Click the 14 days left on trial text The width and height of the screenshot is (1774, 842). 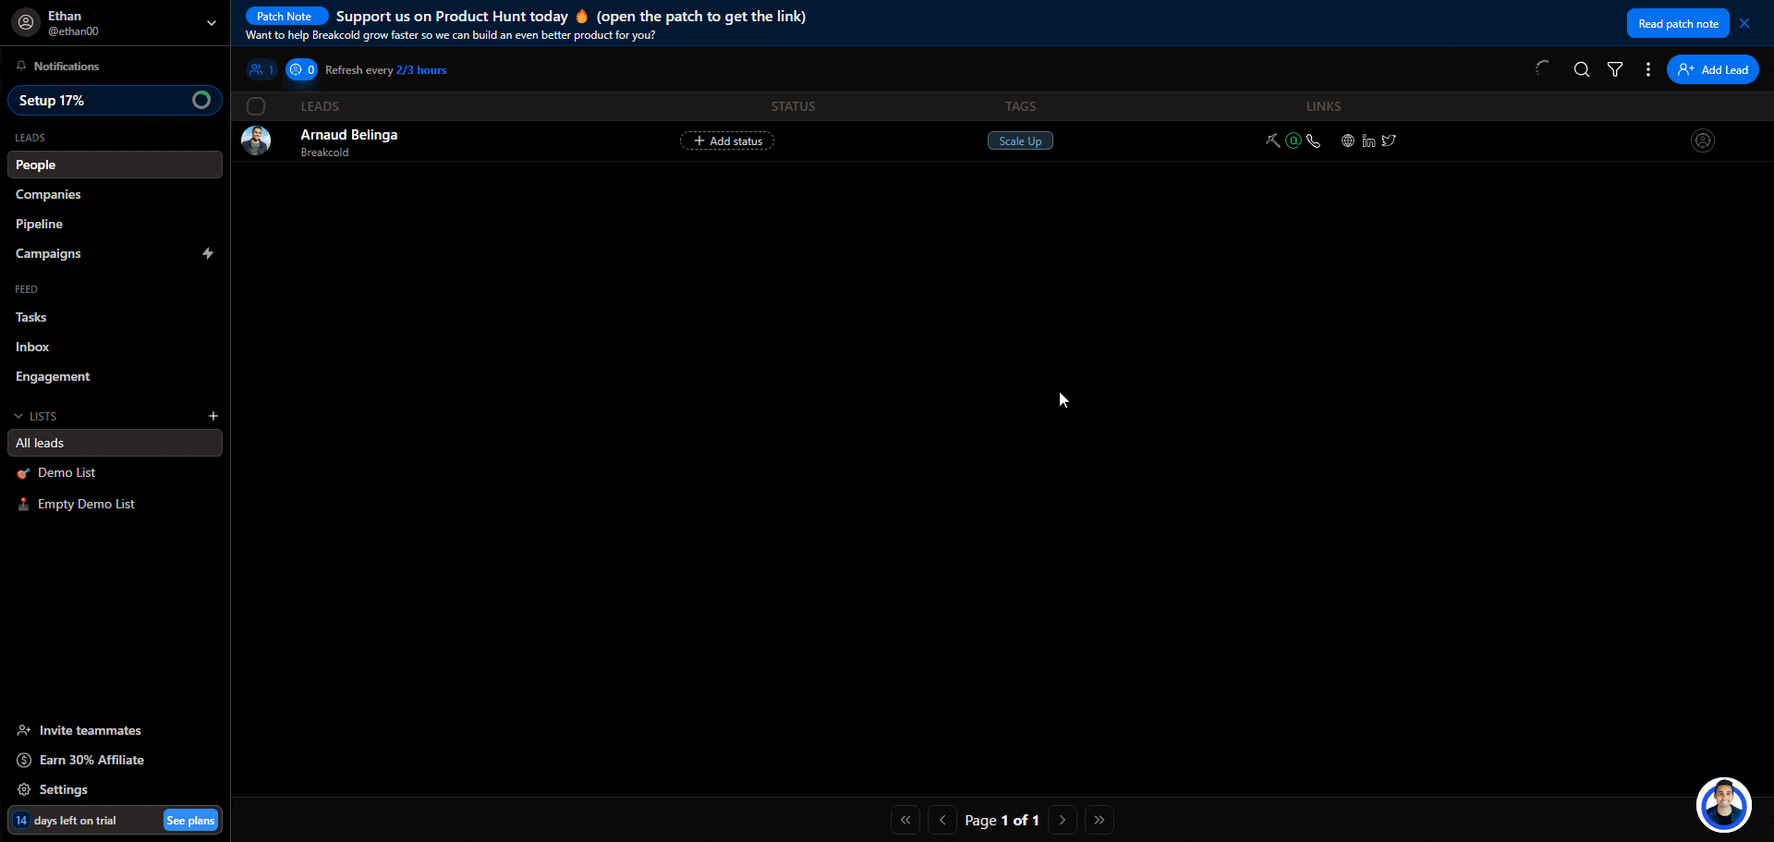tap(66, 820)
